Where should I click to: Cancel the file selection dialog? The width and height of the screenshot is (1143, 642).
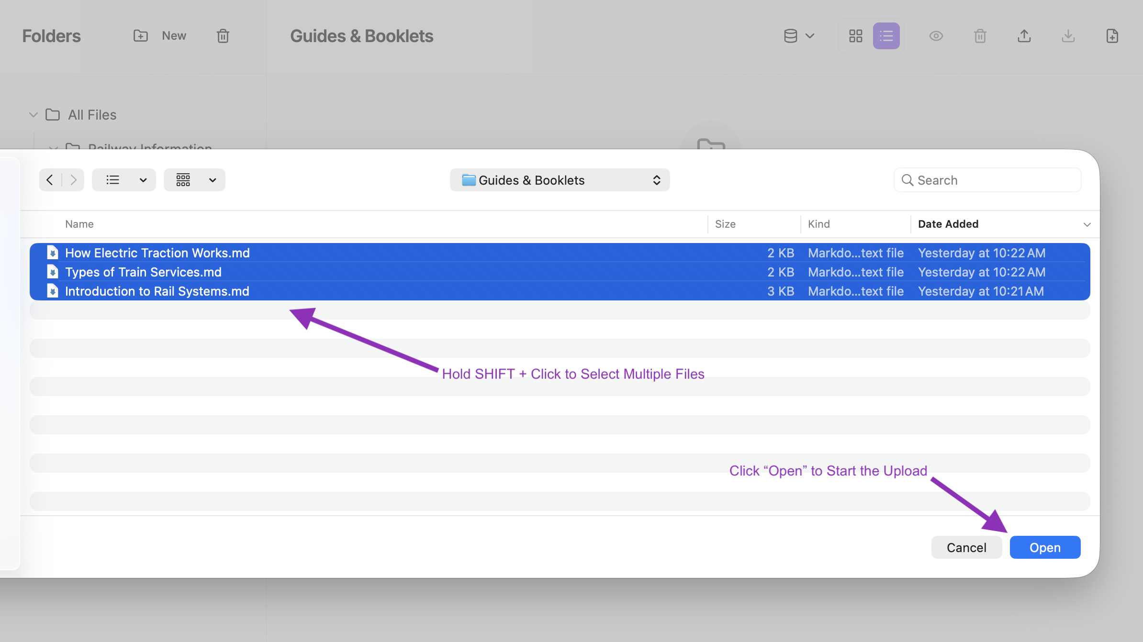coord(966,547)
